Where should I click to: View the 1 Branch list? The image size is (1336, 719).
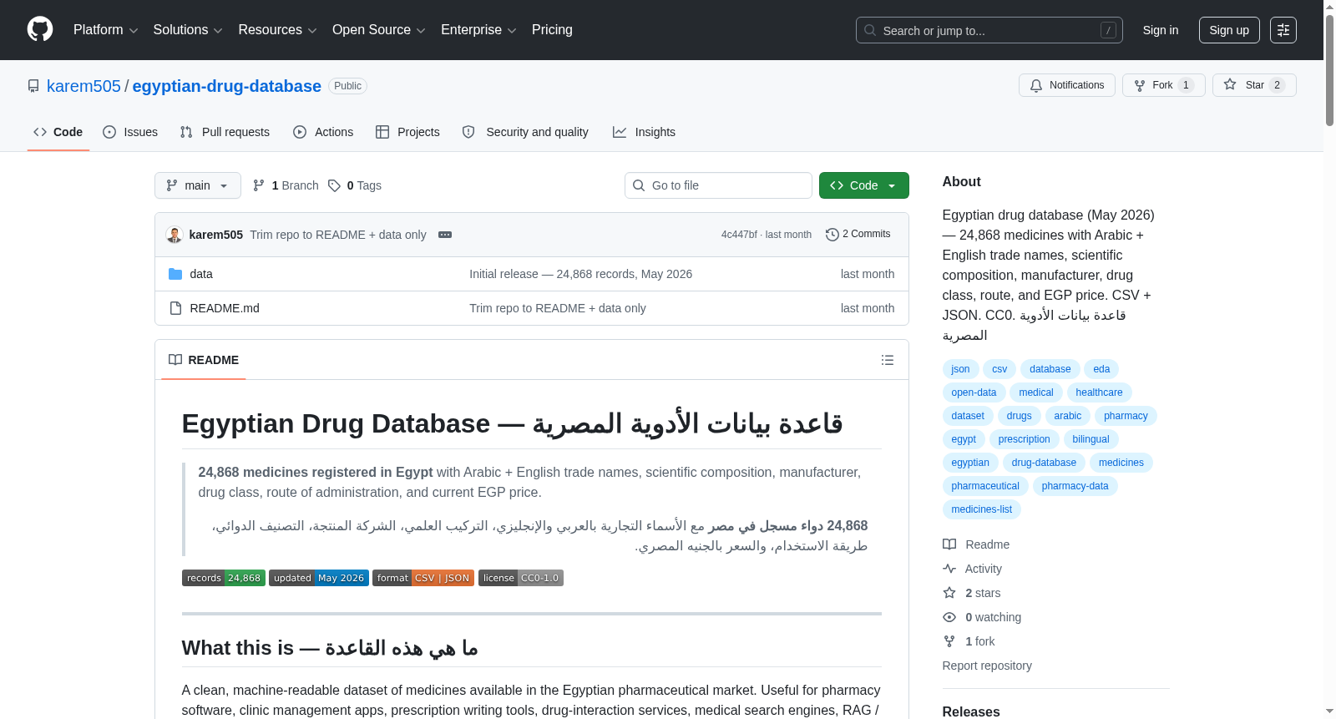point(286,185)
